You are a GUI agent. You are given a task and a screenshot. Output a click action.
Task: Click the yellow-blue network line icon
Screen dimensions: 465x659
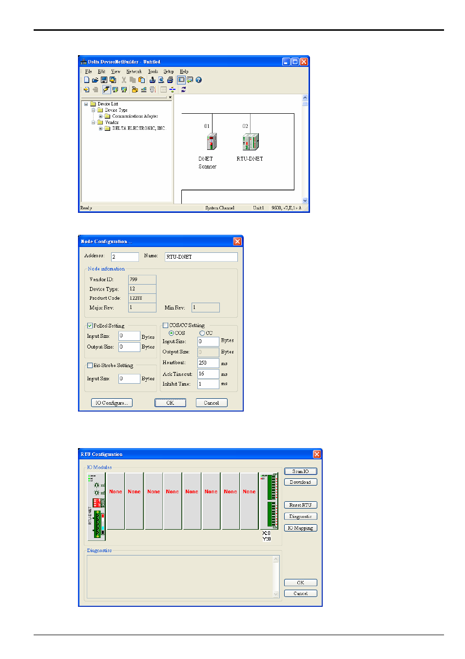[173, 89]
